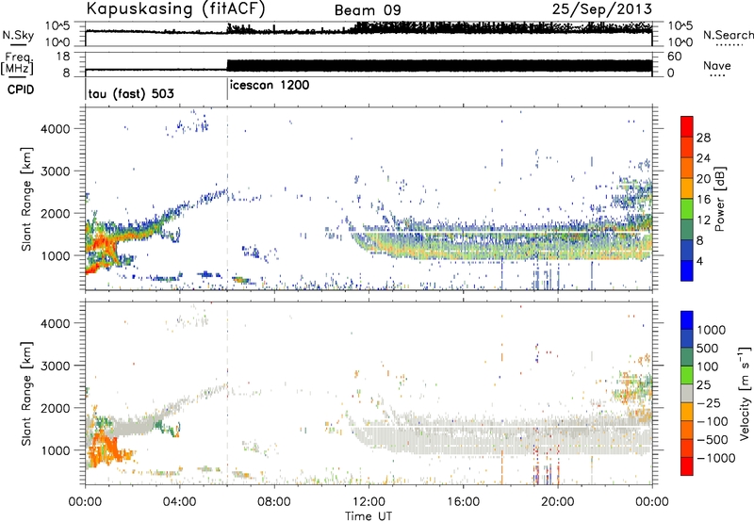Screen dimensions: 754x522
Task: Select the tau (fast) 503 marker text
Action: click(x=131, y=93)
